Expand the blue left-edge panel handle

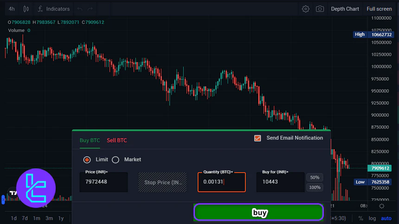[x=3, y=199]
